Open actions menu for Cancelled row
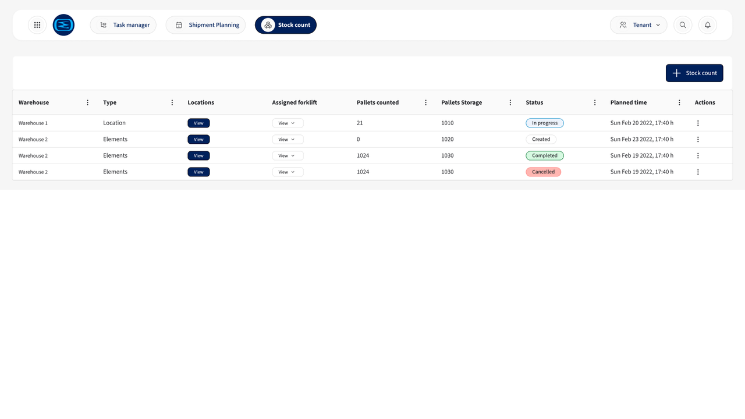The image size is (745, 419). click(x=698, y=172)
